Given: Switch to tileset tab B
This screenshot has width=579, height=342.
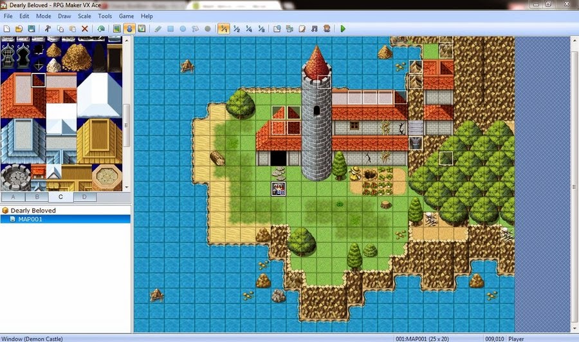Looking at the screenshot, I should (x=37, y=196).
